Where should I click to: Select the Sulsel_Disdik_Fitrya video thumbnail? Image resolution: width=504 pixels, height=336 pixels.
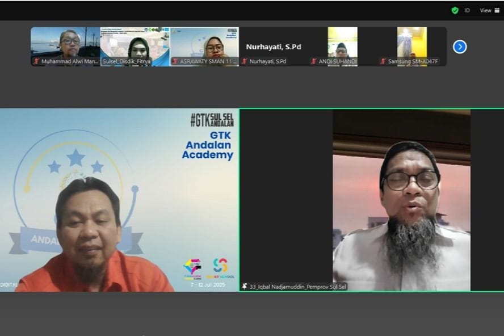click(x=135, y=44)
